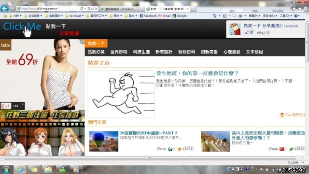Open the 工具(O) tools menu
This screenshot has width=309, height=174.
coord(286,16)
